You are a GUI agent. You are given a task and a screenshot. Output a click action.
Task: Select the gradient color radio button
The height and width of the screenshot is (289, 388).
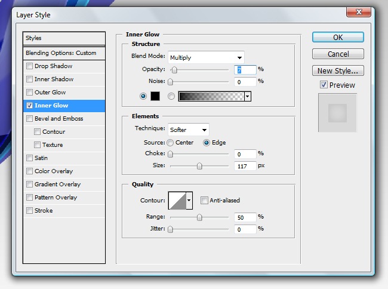pyautogui.click(x=171, y=96)
